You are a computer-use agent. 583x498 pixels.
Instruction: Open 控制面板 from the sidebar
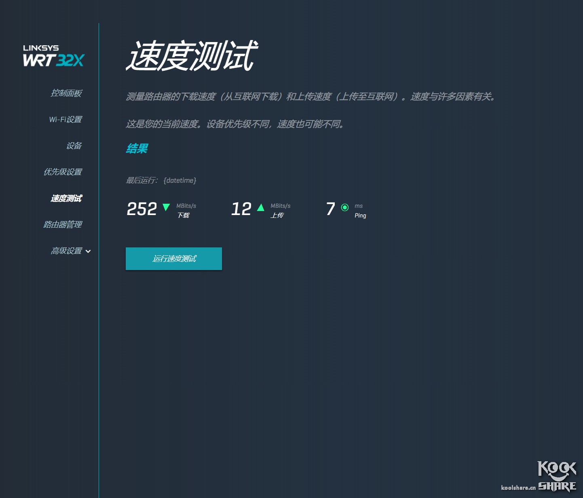pyautogui.click(x=66, y=93)
